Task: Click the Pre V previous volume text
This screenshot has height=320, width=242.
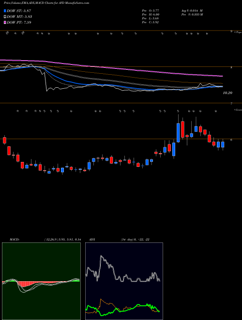Action: coord(192,15)
